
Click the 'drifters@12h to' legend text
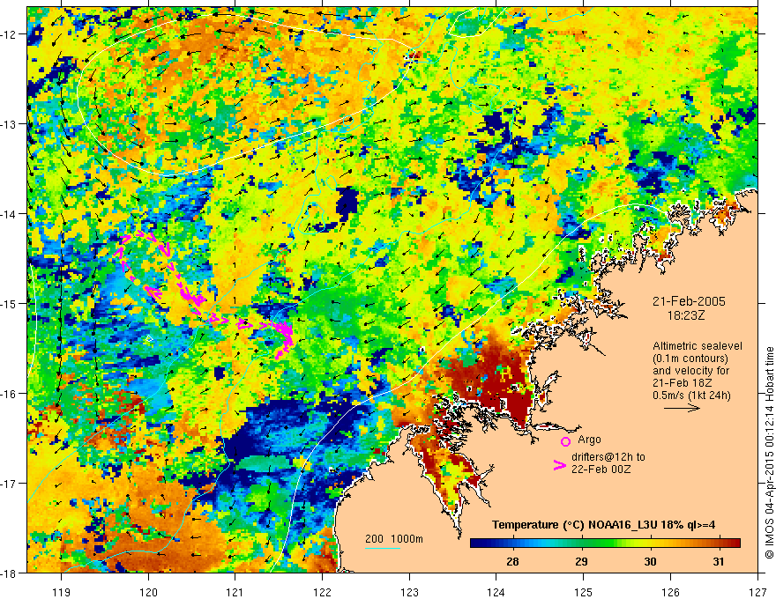(x=608, y=457)
